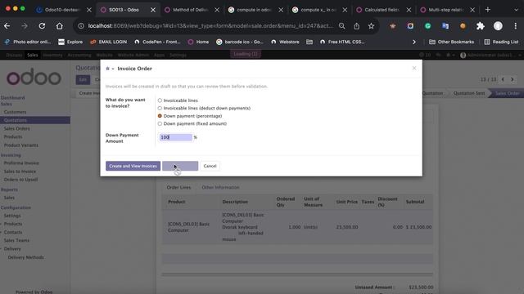The height and width of the screenshot is (294, 524).
Task: Open a new browser tab
Action: point(488,10)
